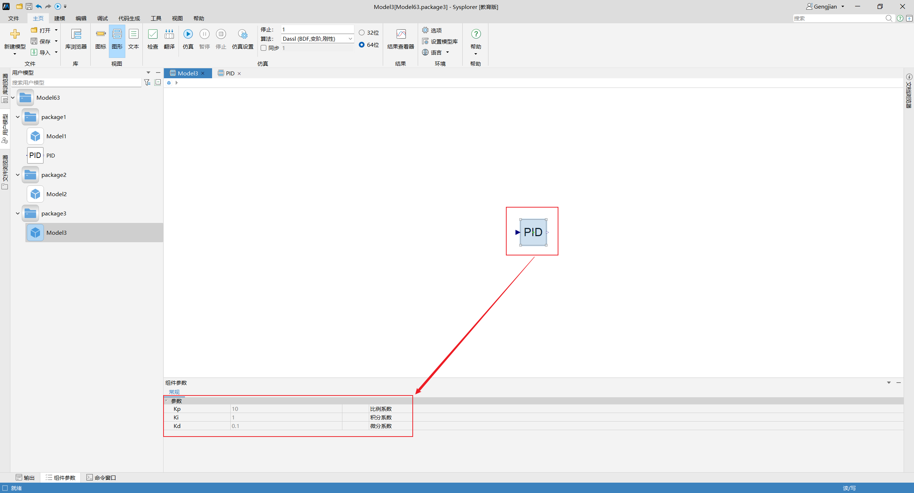Start the 仿真 simulation
Image resolution: width=914 pixels, height=493 pixels.
pyautogui.click(x=188, y=39)
